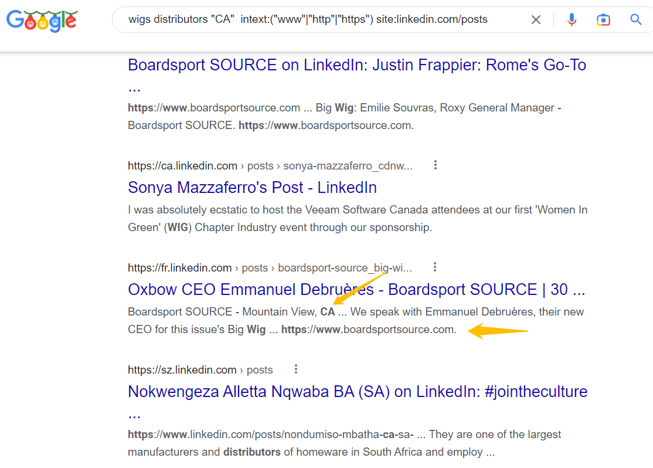Click the bold CA text in Oxbow snippet

327,312
